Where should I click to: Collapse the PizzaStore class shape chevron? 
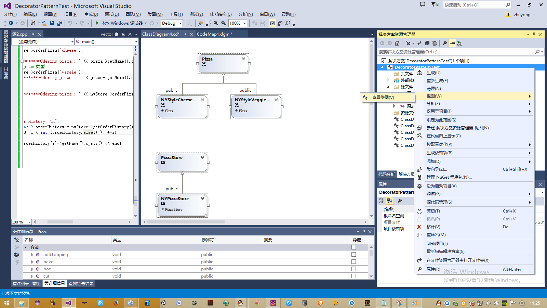click(x=202, y=157)
